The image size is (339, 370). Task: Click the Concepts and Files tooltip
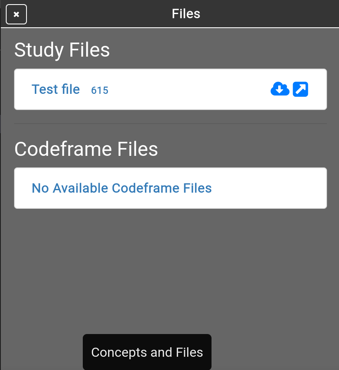tap(147, 352)
